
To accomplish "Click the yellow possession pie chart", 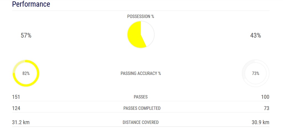I will (x=141, y=35).
